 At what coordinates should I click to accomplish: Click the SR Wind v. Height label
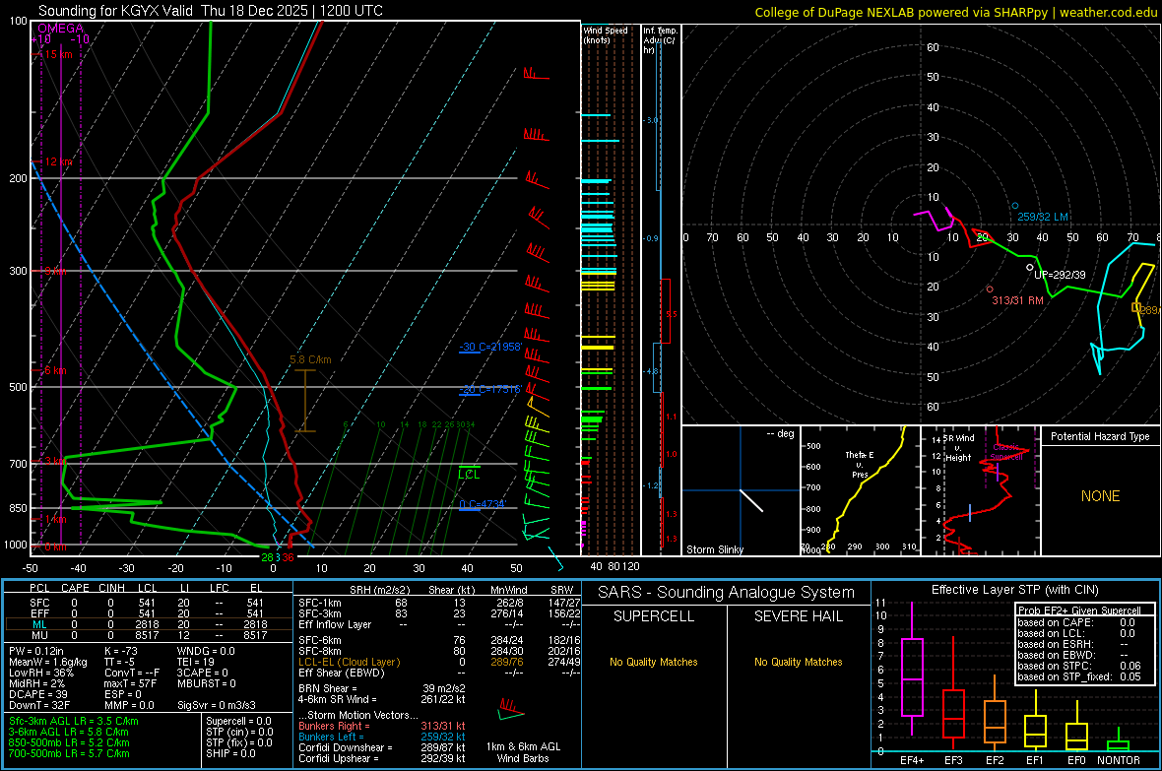coord(960,448)
